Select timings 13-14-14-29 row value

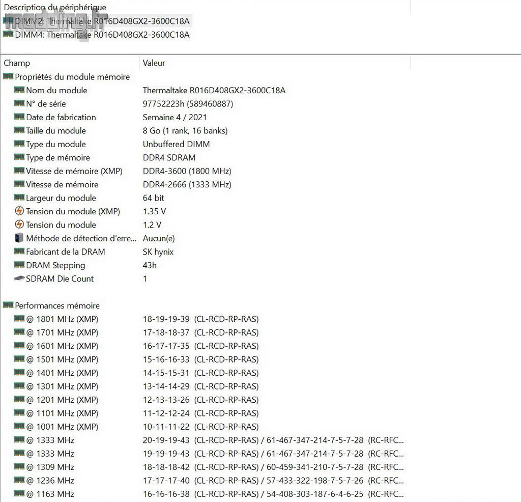[200, 386]
